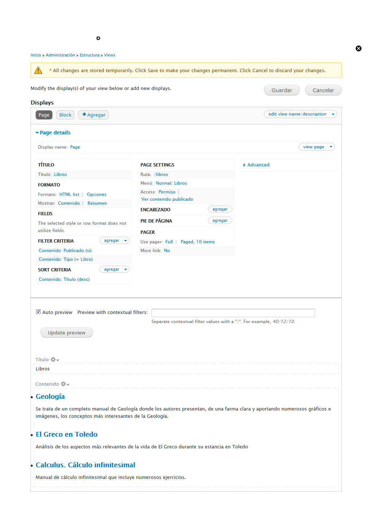Open Sort Criteria agregar dropdown arrow

pyautogui.click(x=126, y=270)
